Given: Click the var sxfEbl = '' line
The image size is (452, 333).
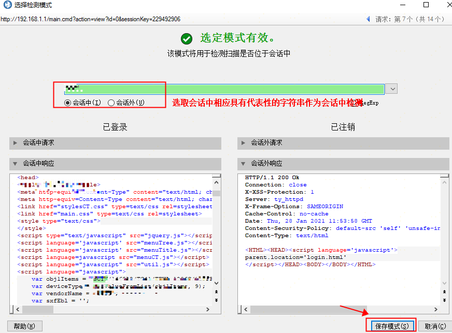Looking at the screenshot, I should click(x=60, y=301).
